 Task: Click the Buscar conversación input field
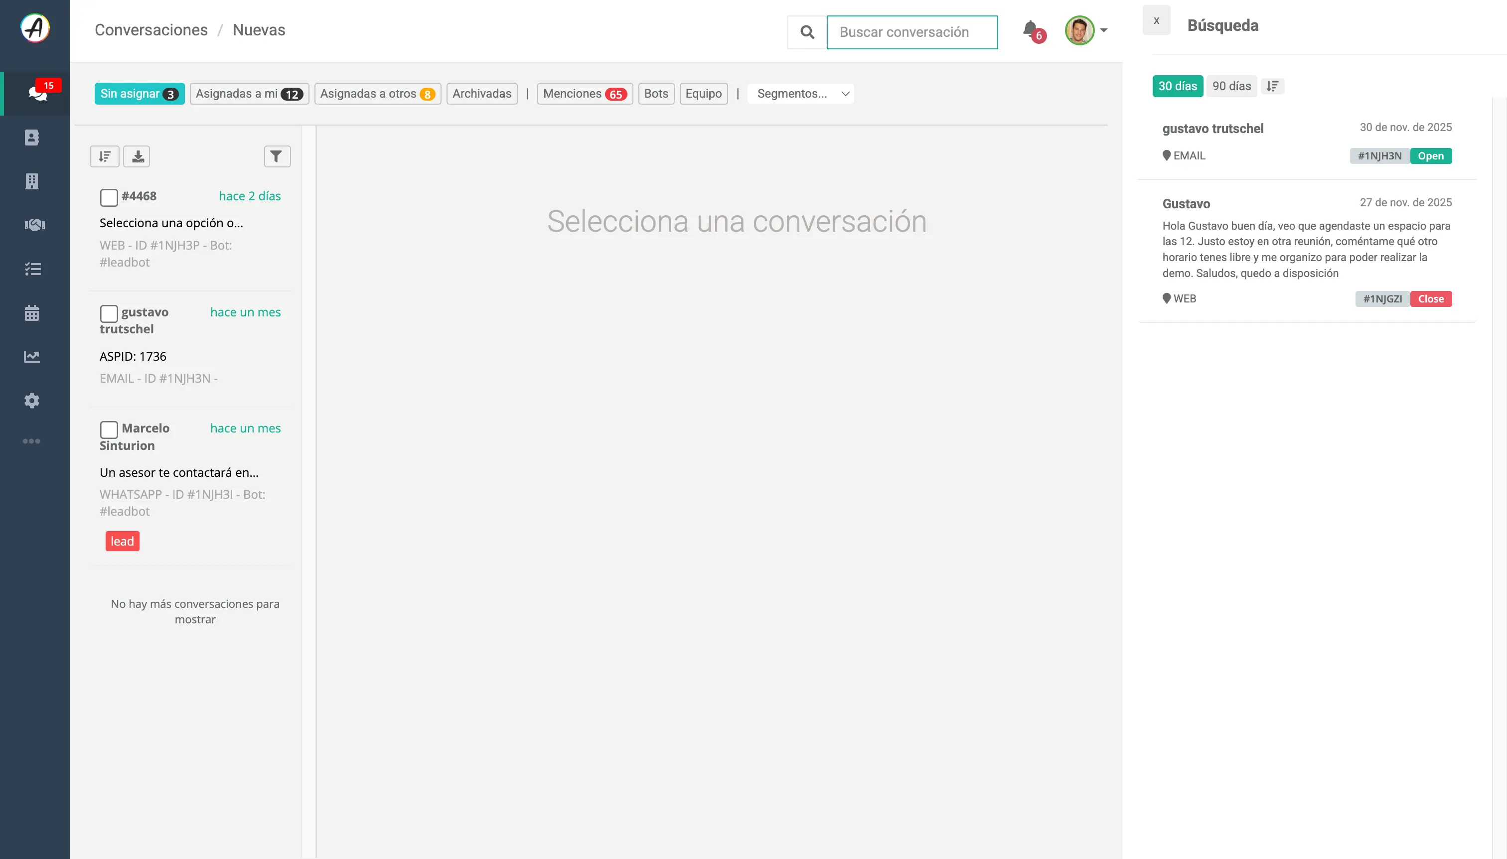pos(912,32)
